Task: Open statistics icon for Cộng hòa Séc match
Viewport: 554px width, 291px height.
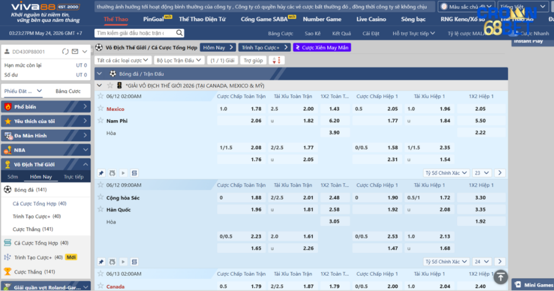Action: [x=113, y=262]
